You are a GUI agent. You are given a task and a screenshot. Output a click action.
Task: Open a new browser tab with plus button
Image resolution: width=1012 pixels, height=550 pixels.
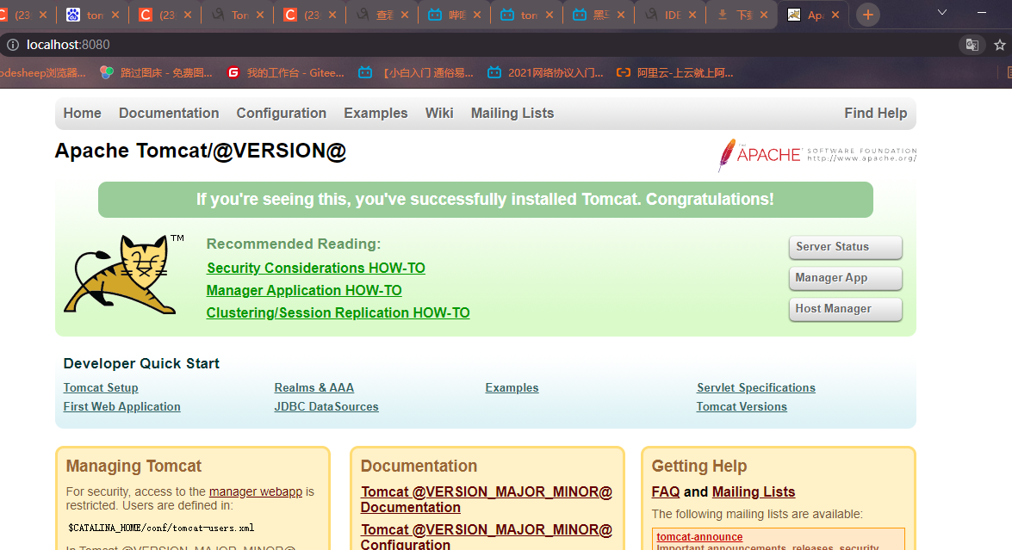click(868, 15)
